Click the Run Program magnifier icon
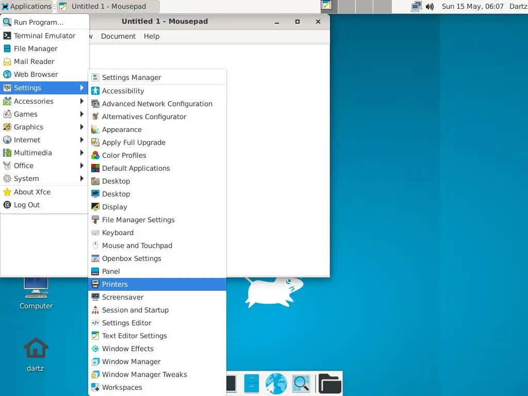 tap(7, 22)
